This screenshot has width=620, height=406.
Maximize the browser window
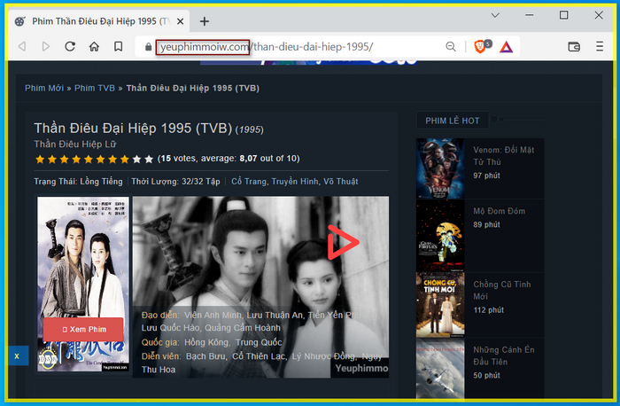[x=564, y=15]
